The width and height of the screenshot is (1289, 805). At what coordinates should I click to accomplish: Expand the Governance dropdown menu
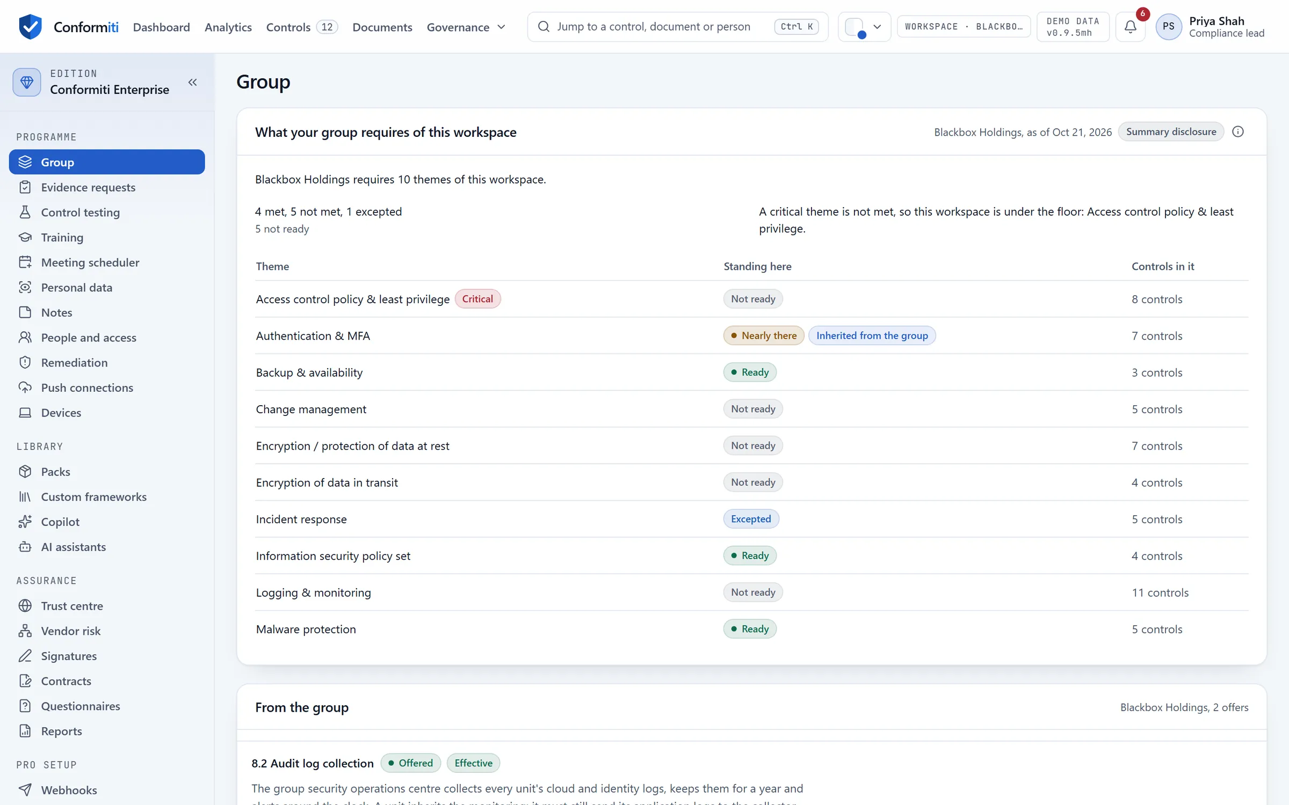pyautogui.click(x=466, y=27)
